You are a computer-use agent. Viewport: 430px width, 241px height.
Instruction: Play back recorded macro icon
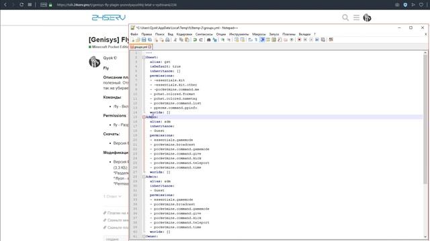(x=311, y=40)
